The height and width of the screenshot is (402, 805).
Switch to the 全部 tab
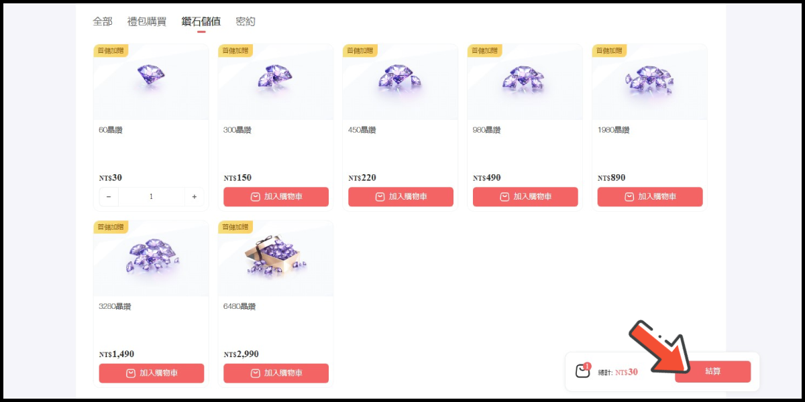tap(103, 21)
